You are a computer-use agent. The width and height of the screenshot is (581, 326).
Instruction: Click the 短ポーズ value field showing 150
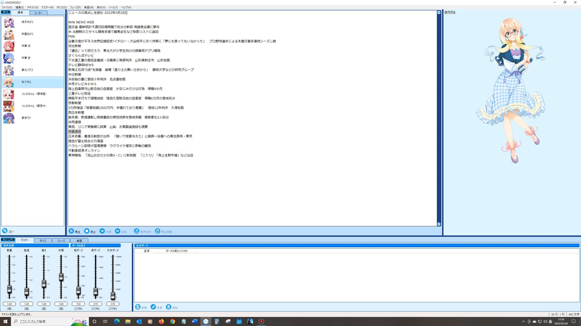(x=78, y=304)
